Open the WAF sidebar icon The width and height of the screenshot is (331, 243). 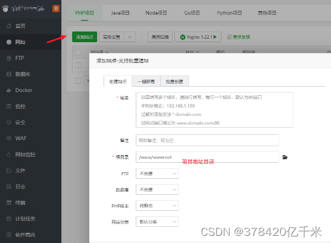point(9,138)
